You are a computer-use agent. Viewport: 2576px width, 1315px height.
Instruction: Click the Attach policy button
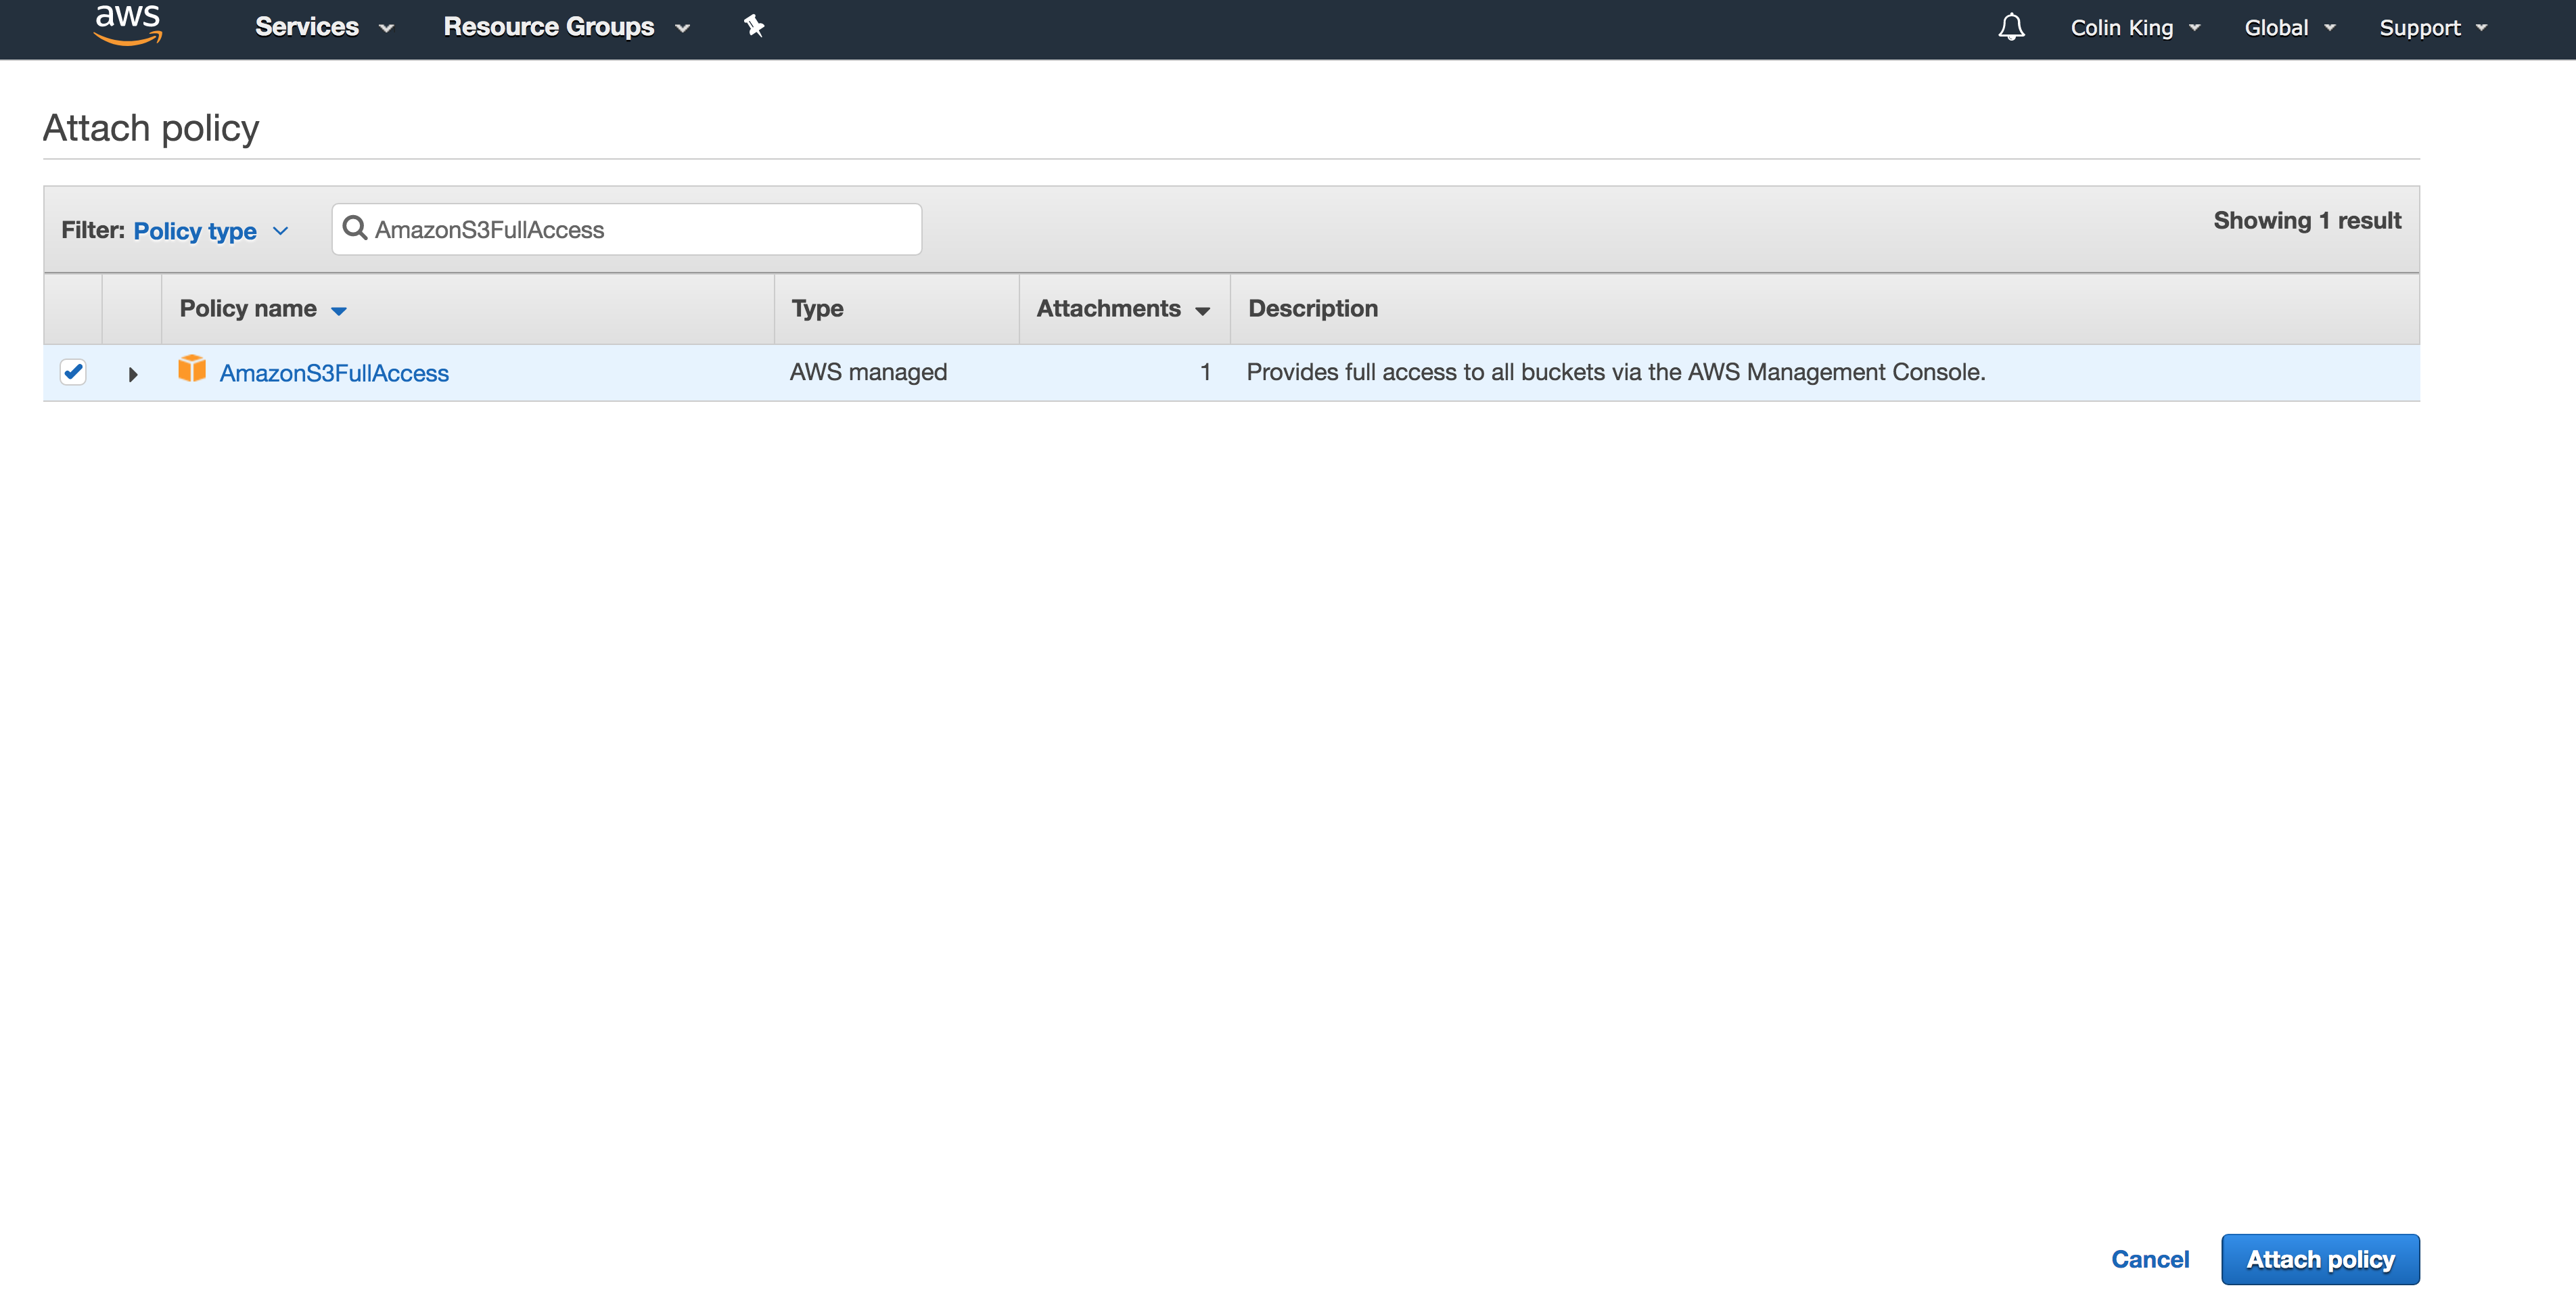pos(2319,1259)
